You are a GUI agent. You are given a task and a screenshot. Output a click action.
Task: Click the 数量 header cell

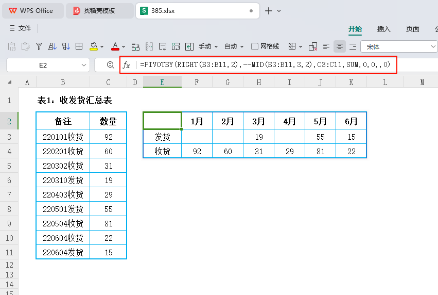108,121
